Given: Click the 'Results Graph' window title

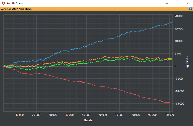Looking at the screenshot, I should (15, 3).
